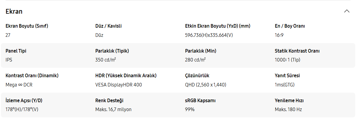The height and width of the screenshot is (120, 357).
Task: Click the Maks. 16,7 milyon value
Action: 113,109
